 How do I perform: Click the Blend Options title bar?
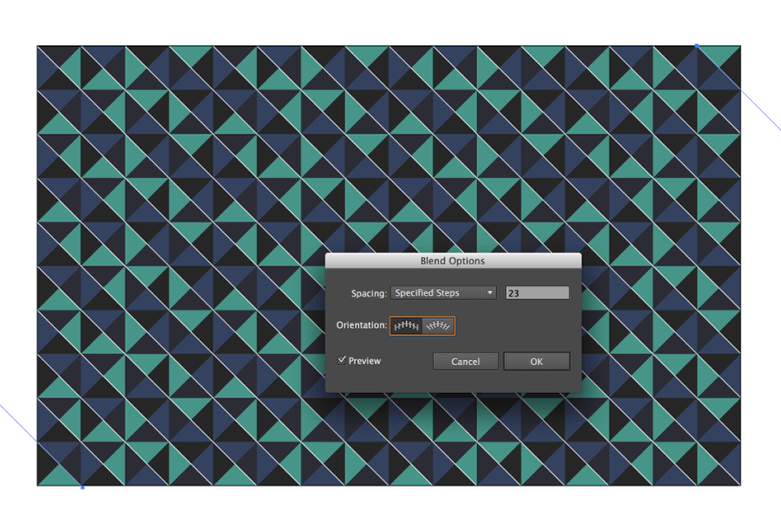point(453,260)
